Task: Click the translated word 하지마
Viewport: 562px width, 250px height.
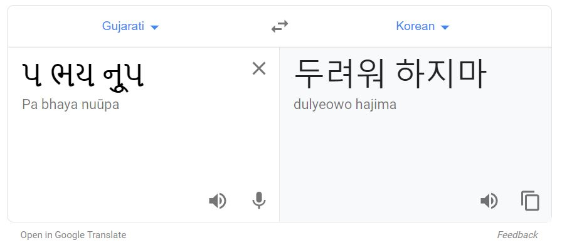Action: click(x=441, y=75)
